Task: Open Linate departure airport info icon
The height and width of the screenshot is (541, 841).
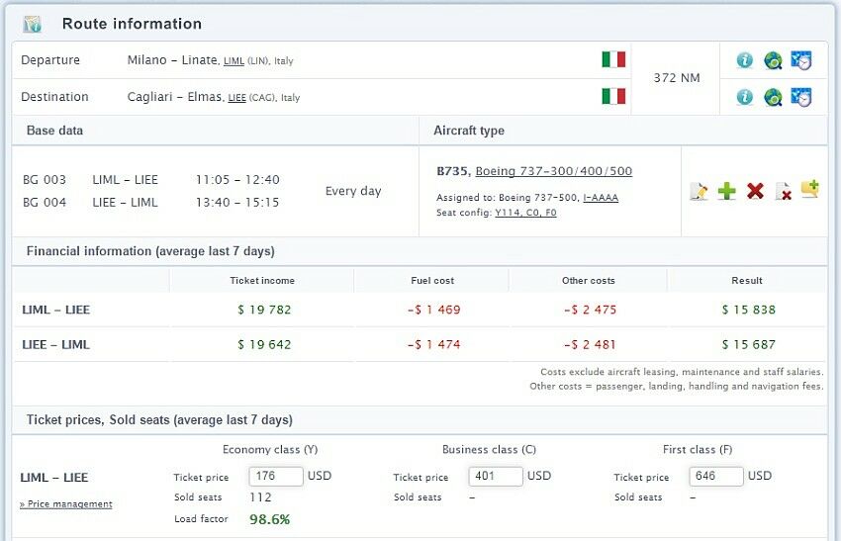Action: pos(744,60)
